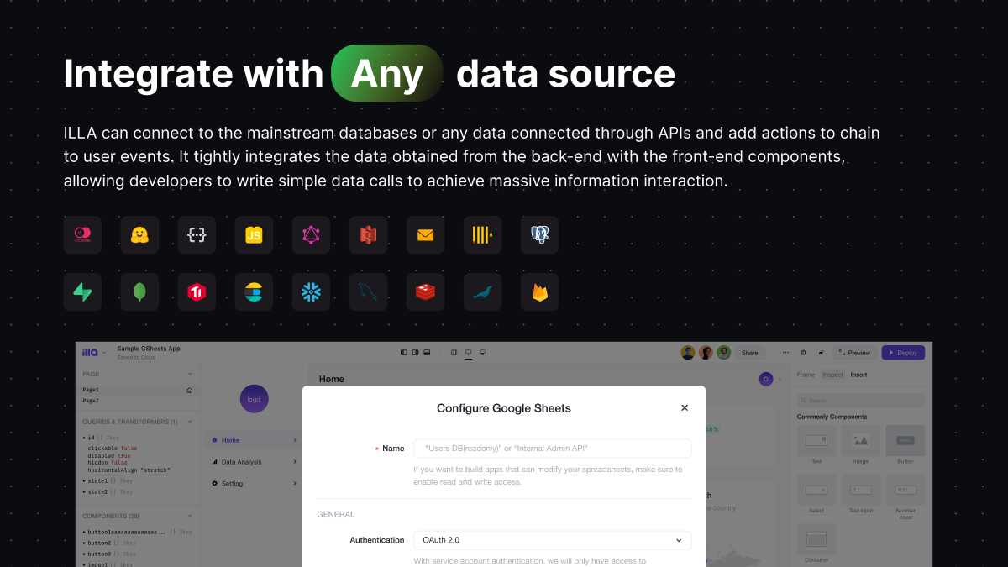
Task: Click the Name input field
Action: [x=553, y=449]
